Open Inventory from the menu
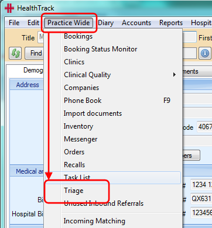 coord(113,126)
